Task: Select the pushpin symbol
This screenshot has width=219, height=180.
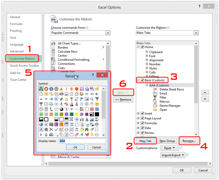Action: click(x=61, y=99)
